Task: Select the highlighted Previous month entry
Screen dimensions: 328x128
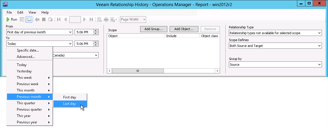Action: (x=30, y=97)
